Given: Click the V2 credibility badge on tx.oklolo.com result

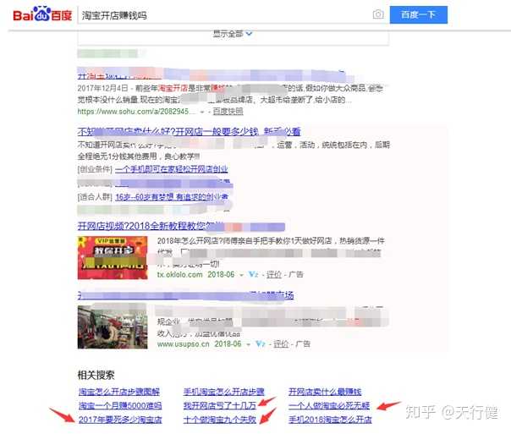Looking at the screenshot, I should (254, 274).
